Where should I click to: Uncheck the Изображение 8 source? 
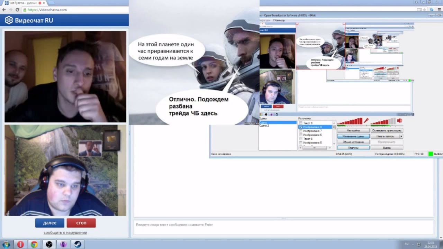click(300, 127)
